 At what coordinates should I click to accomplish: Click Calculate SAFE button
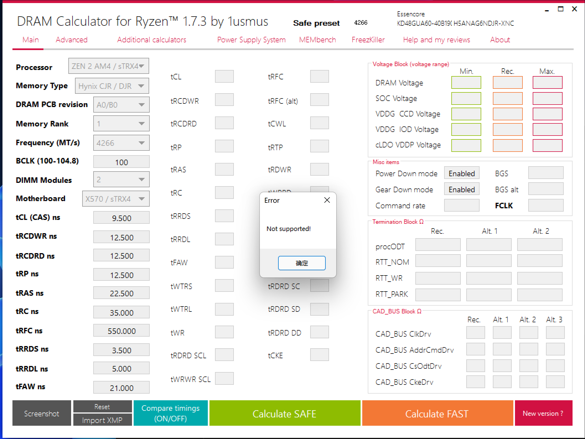[285, 413]
